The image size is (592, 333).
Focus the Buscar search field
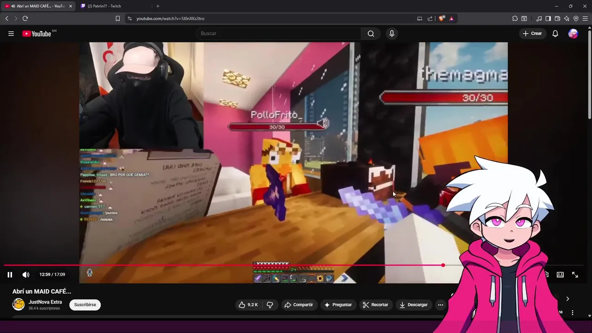278,34
